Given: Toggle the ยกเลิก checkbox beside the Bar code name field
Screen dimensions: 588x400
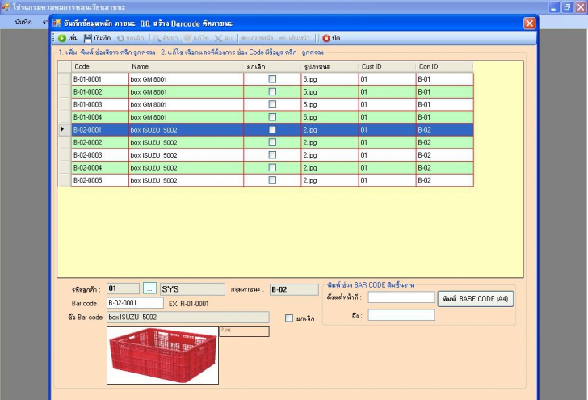Looking at the screenshot, I should click(x=289, y=318).
